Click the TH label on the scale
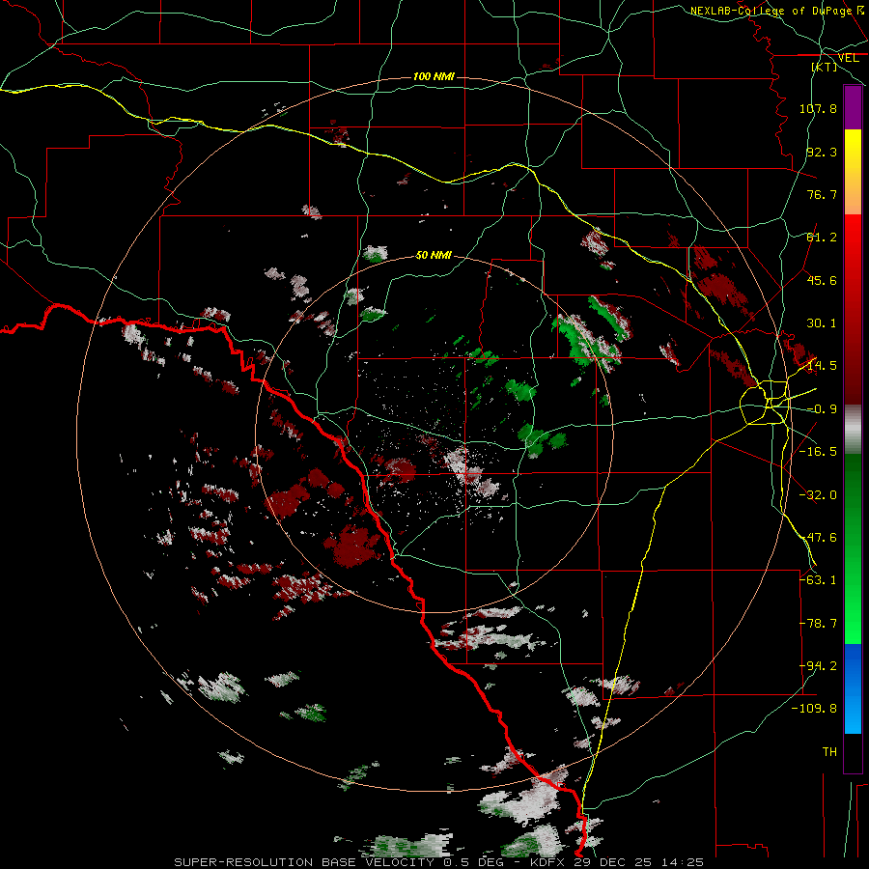This screenshot has width=869, height=869. click(829, 752)
